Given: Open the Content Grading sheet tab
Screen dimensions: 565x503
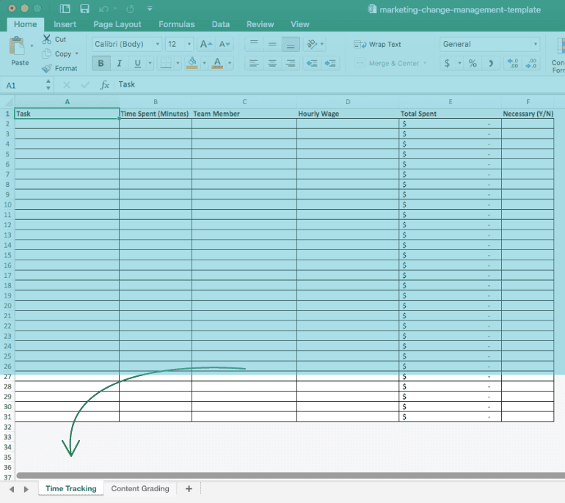Looking at the screenshot, I should point(140,488).
